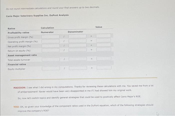Click the Canis Major DuPont Analysis title
This screenshot has height=116, width=175.
pyautogui.click(x=37, y=16)
